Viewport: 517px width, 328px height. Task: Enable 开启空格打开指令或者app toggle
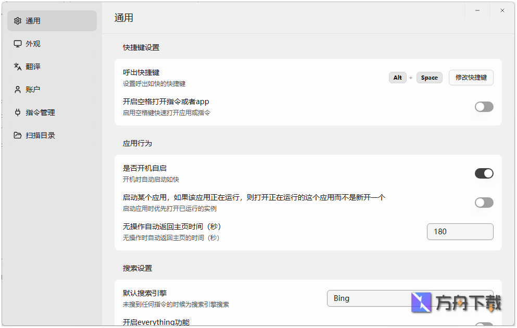[x=484, y=107]
